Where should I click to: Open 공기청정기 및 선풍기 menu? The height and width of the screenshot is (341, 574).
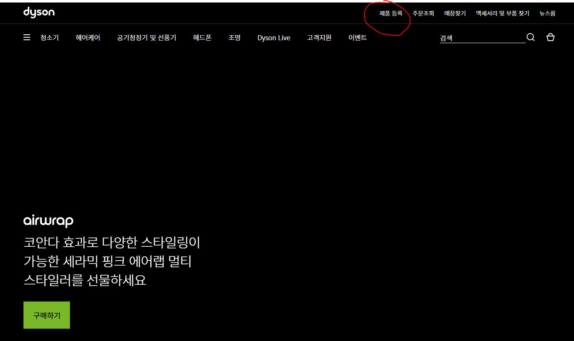(147, 38)
